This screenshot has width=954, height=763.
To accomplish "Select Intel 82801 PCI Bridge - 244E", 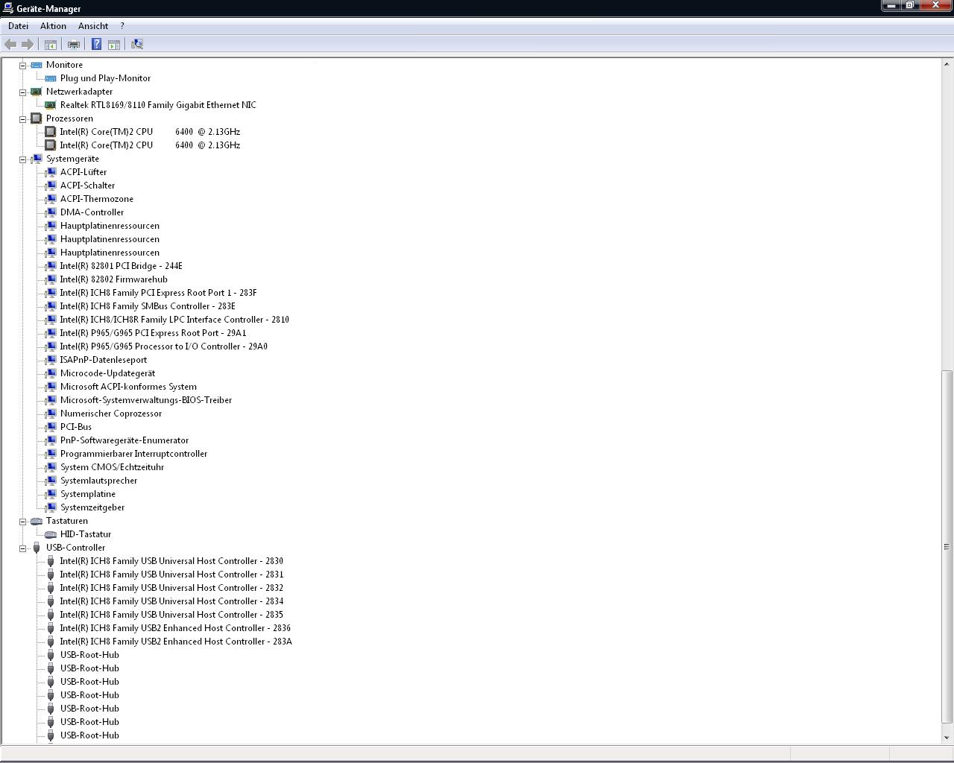I will coord(121,266).
